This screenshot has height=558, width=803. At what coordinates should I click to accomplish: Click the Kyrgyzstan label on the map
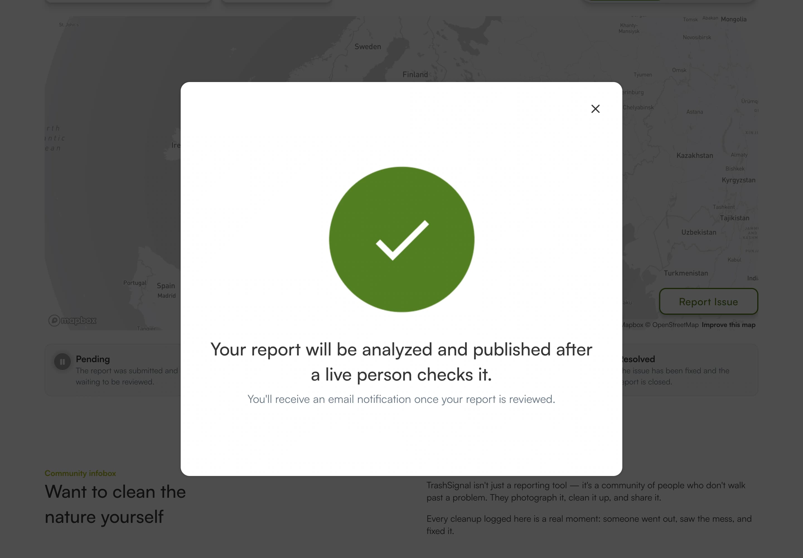click(738, 181)
